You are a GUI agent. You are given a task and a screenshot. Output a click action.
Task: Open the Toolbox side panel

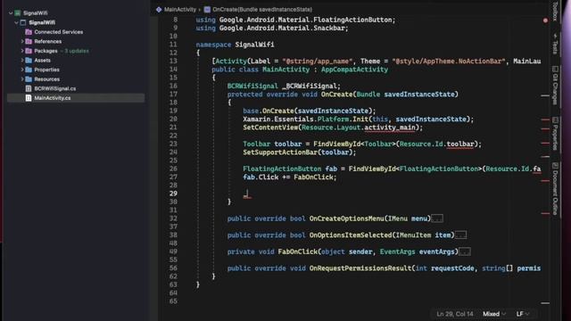point(555,11)
